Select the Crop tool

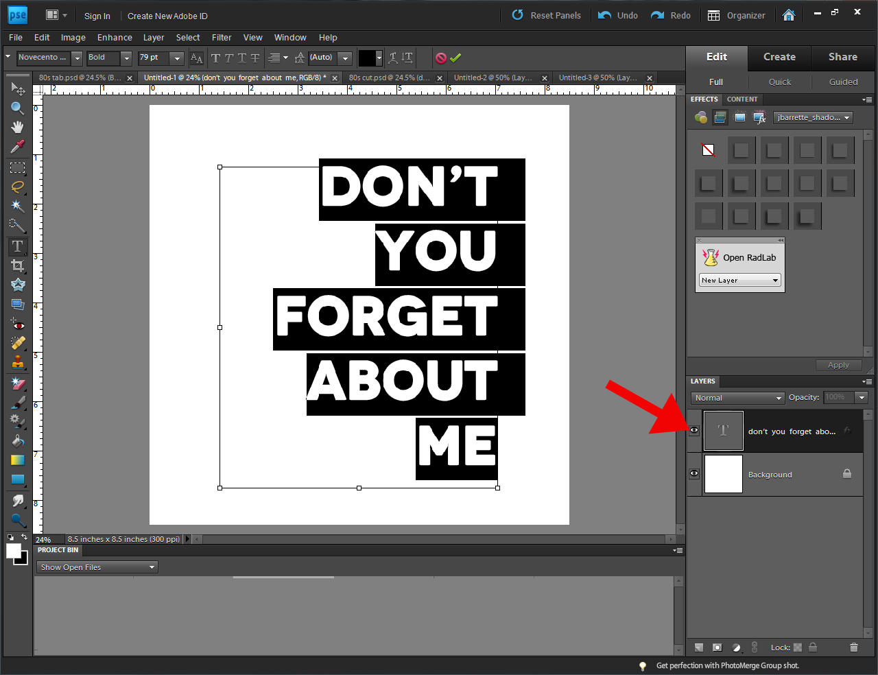17,265
